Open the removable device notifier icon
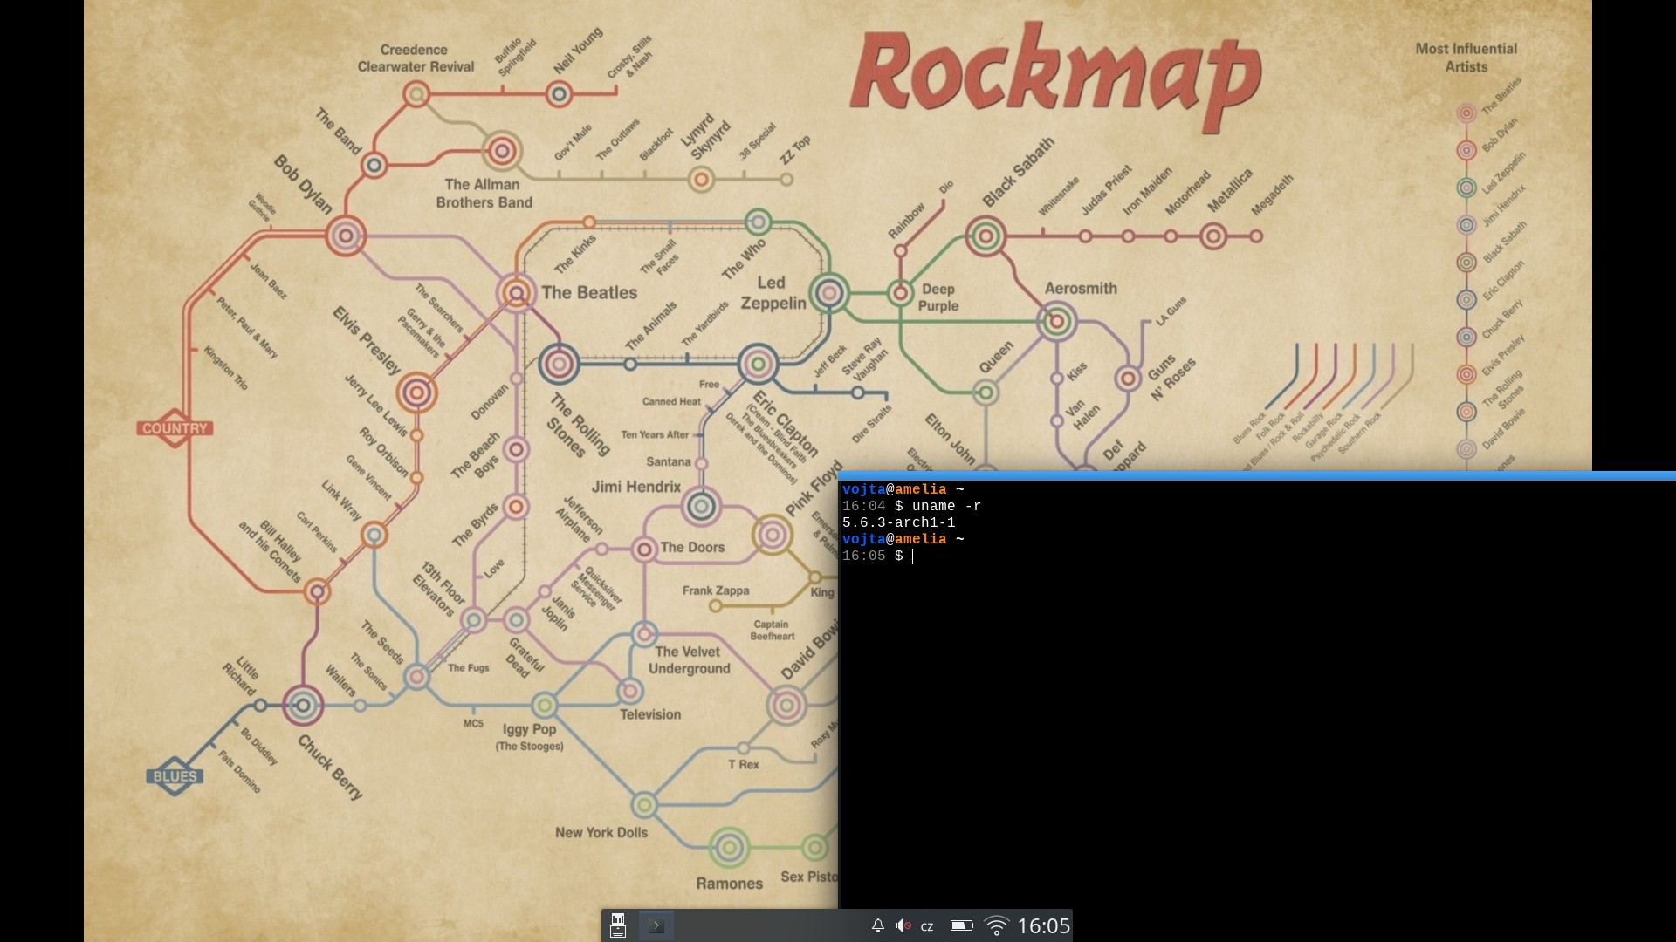Image resolution: width=1676 pixels, height=942 pixels. [618, 925]
